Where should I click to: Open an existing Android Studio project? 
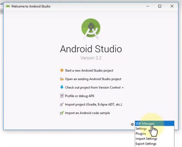pos(93,79)
